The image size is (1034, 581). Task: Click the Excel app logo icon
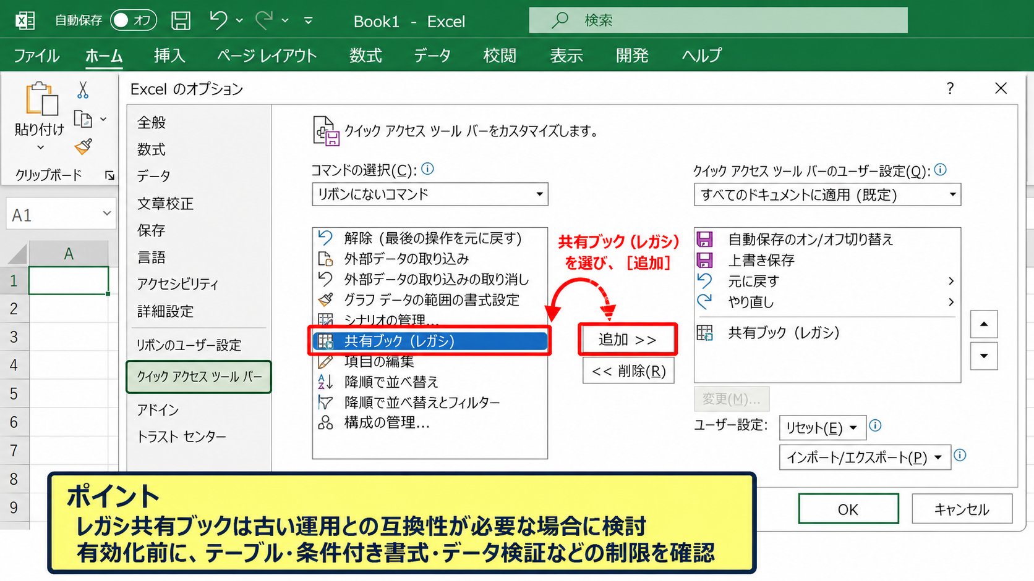point(25,20)
